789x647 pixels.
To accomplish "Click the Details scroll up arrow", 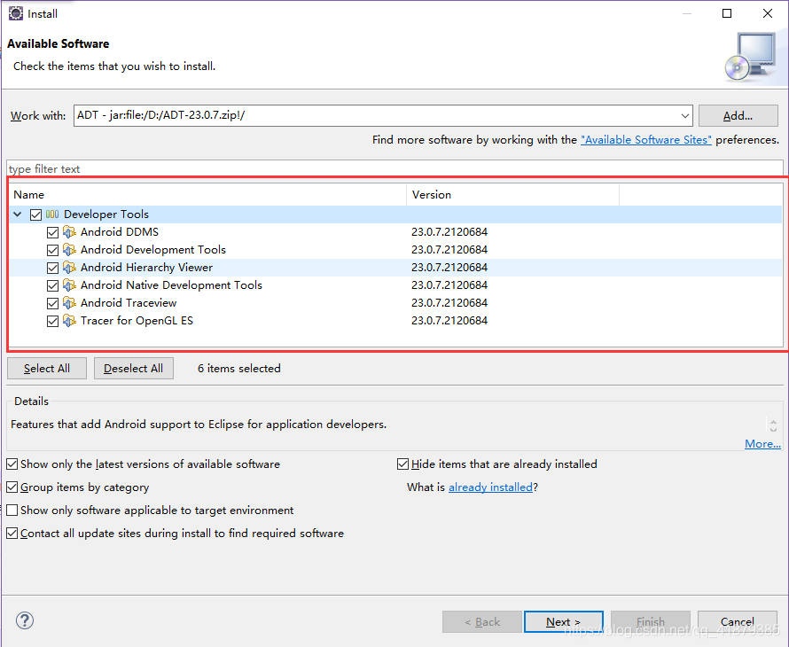I will point(773,422).
